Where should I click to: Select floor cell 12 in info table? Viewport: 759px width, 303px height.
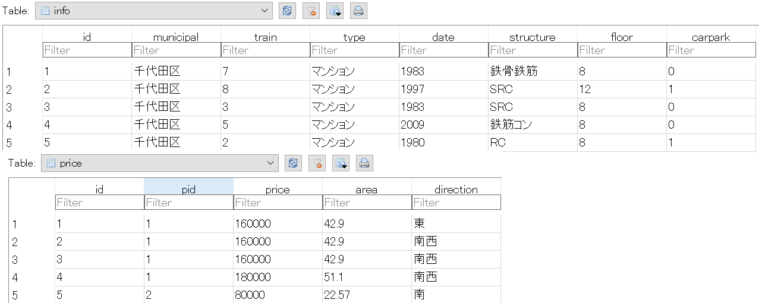[622, 90]
